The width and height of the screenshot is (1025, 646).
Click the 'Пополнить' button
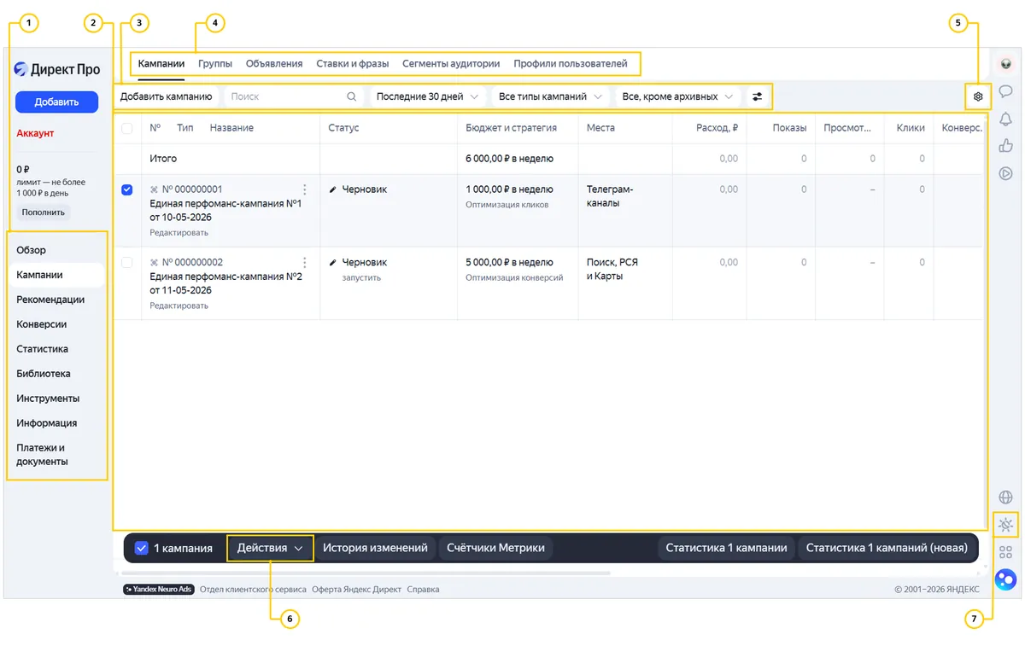(43, 212)
